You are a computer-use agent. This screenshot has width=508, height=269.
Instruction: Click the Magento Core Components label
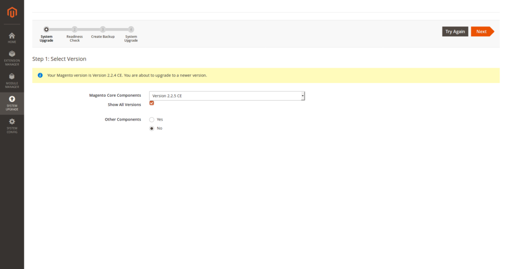(115, 95)
